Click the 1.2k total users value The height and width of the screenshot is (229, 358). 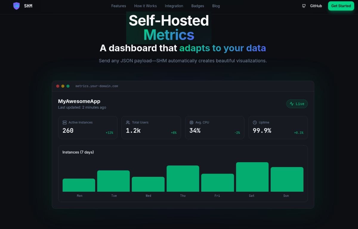pyautogui.click(x=133, y=131)
